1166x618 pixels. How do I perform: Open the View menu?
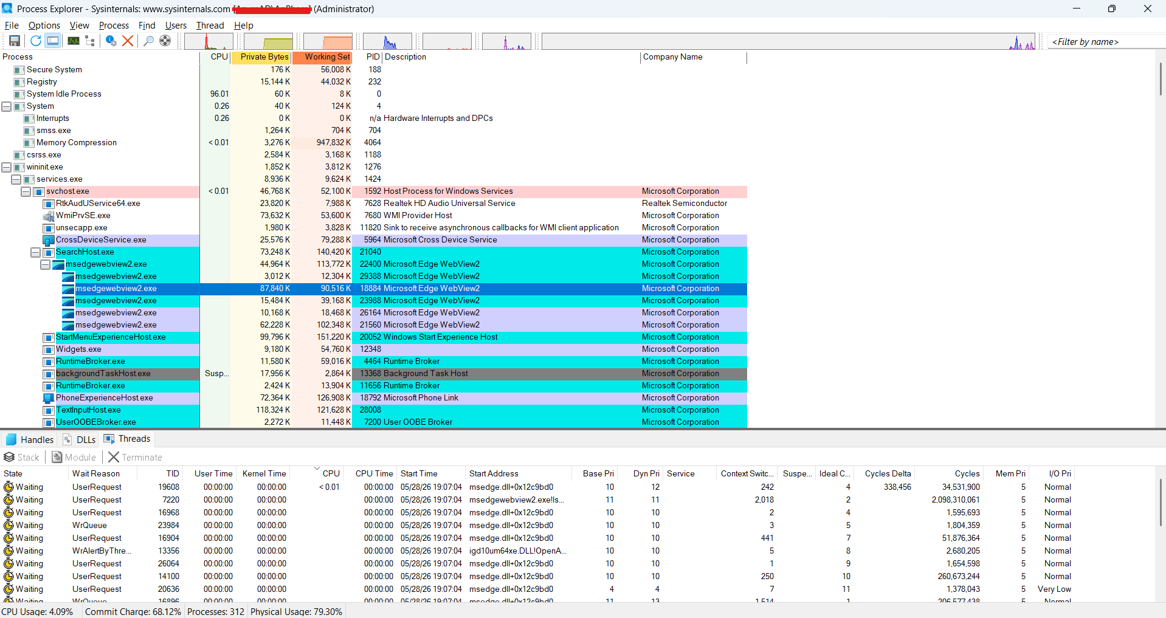click(x=80, y=26)
